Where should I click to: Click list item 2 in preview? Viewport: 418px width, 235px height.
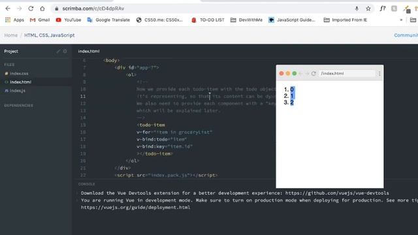point(292,102)
